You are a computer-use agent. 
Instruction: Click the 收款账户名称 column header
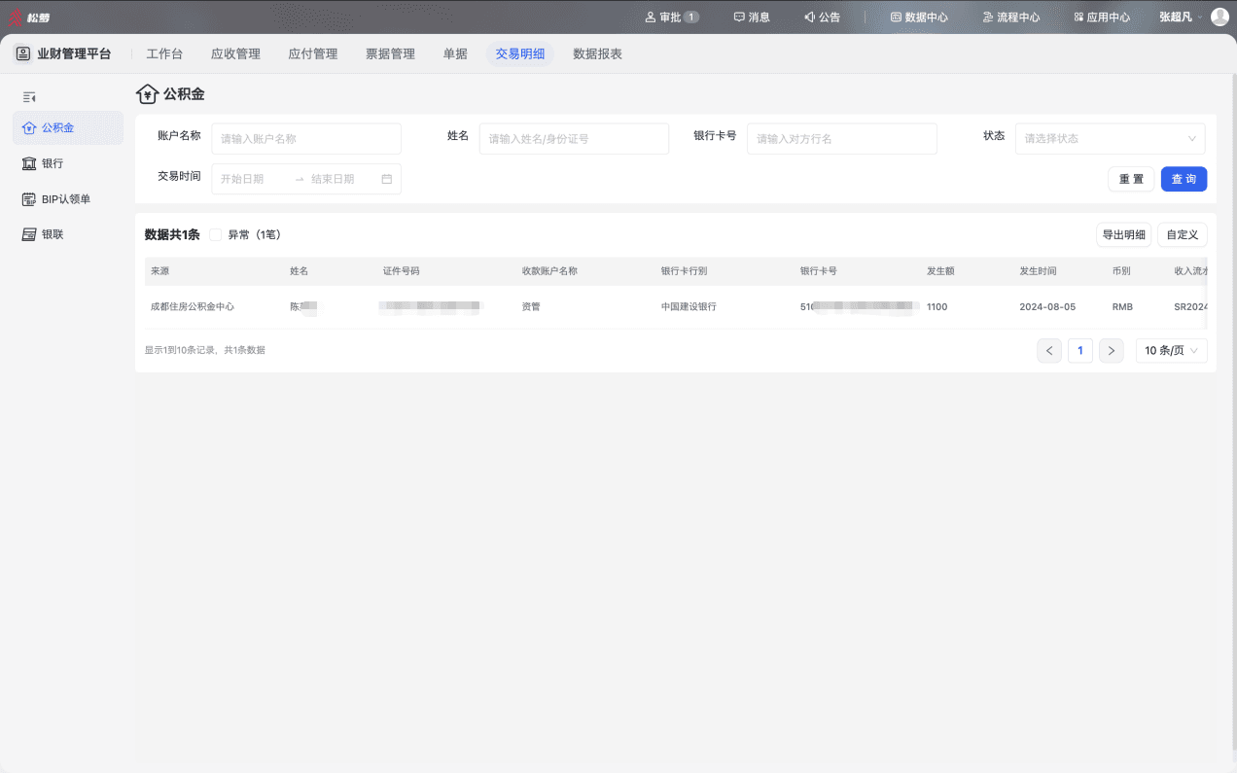(549, 271)
